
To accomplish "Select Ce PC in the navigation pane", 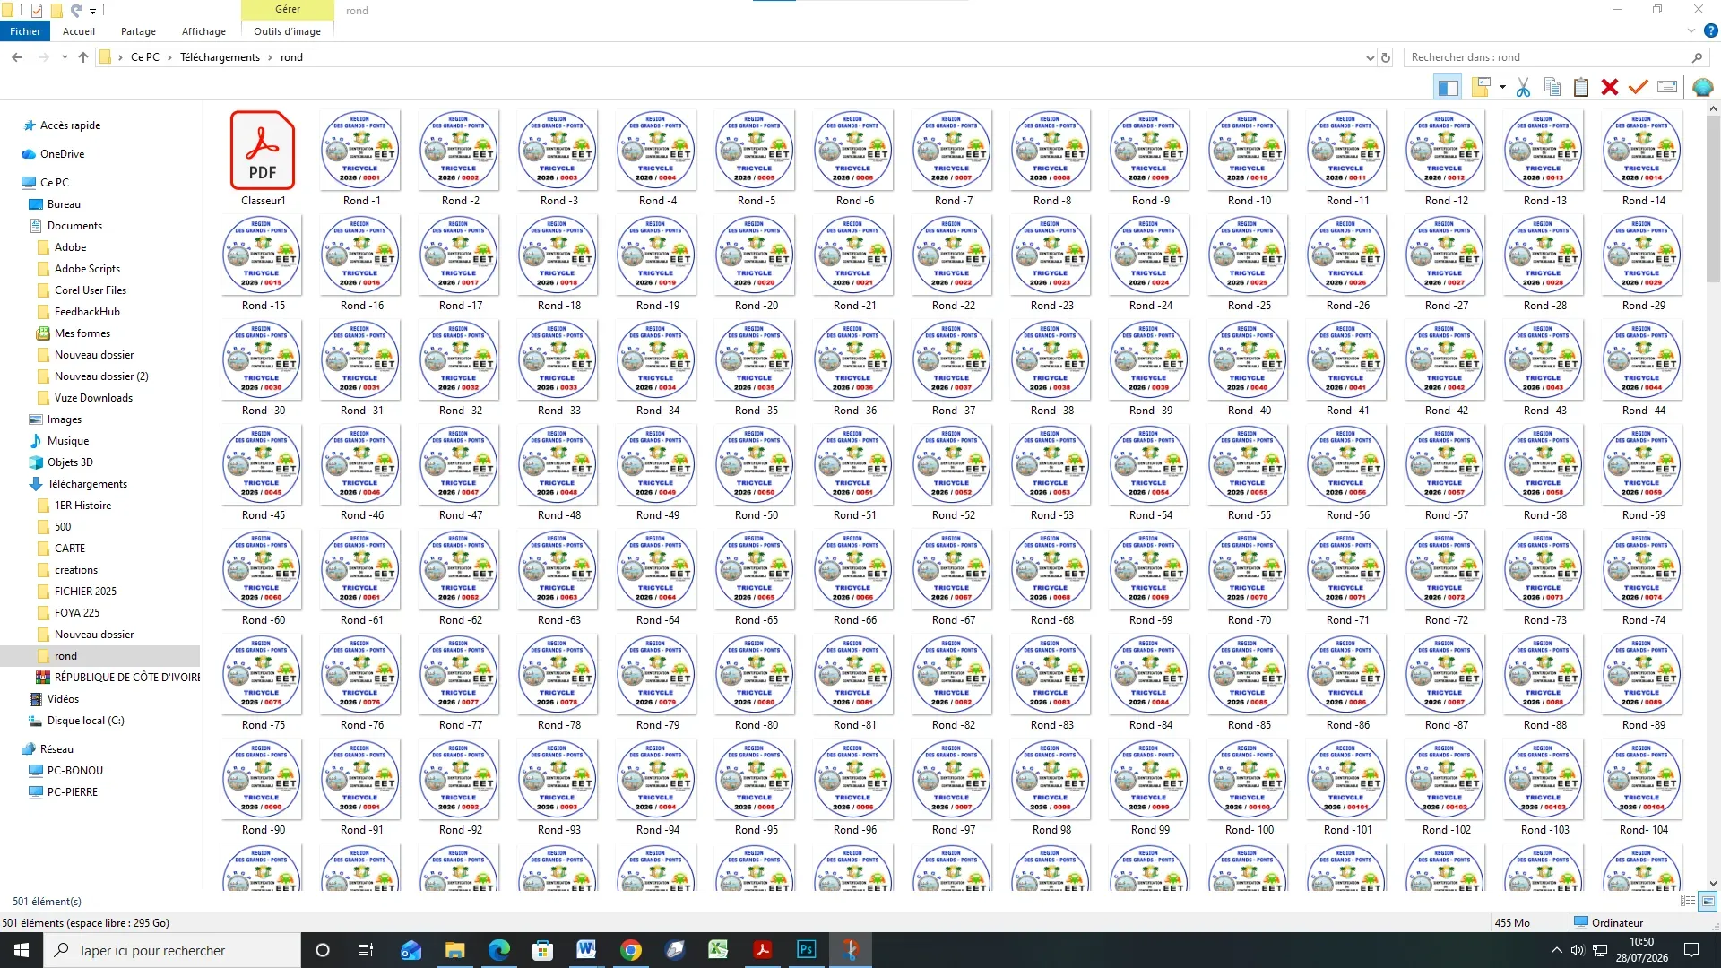I will (54, 183).
